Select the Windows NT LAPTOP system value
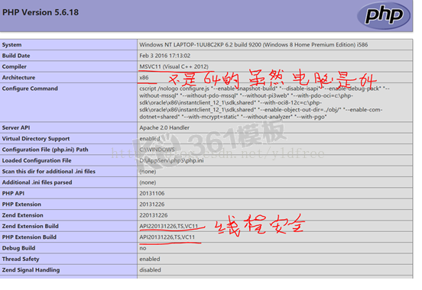This screenshot has width=422, height=290. pos(254,45)
